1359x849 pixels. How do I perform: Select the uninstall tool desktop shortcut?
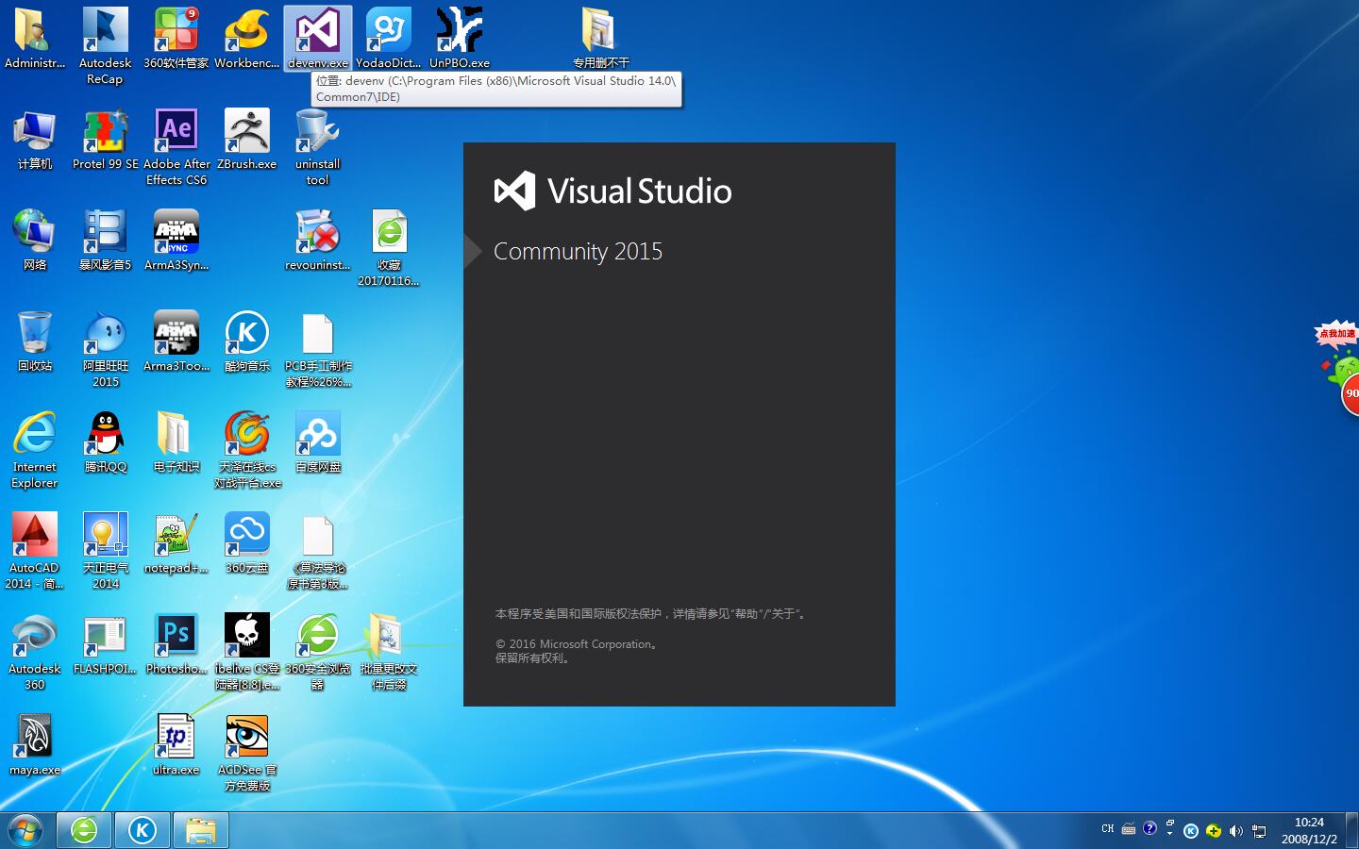(x=318, y=147)
